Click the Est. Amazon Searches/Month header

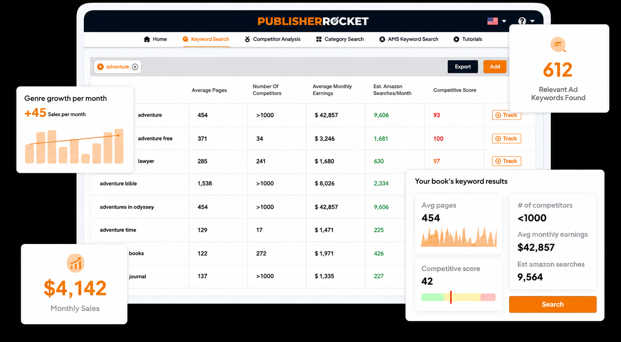392,90
